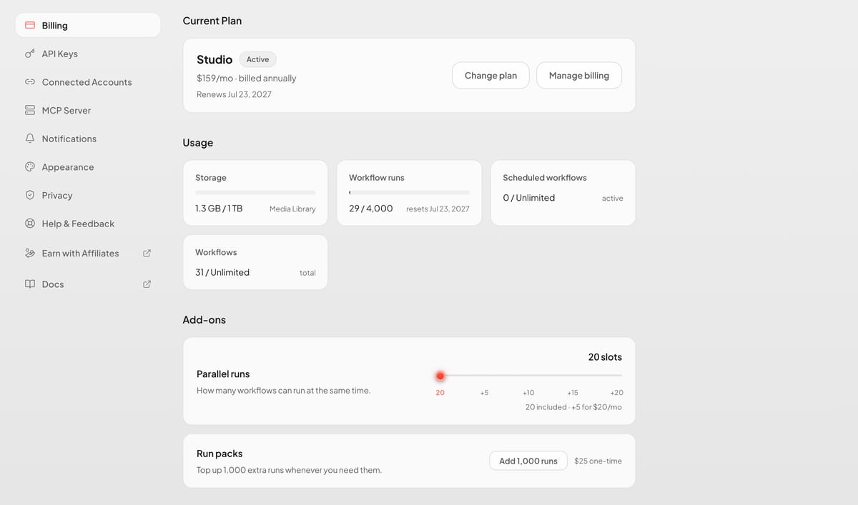The width and height of the screenshot is (858, 505).
Task: Click the 'Parallel runs' heading
Action: click(223, 374)
